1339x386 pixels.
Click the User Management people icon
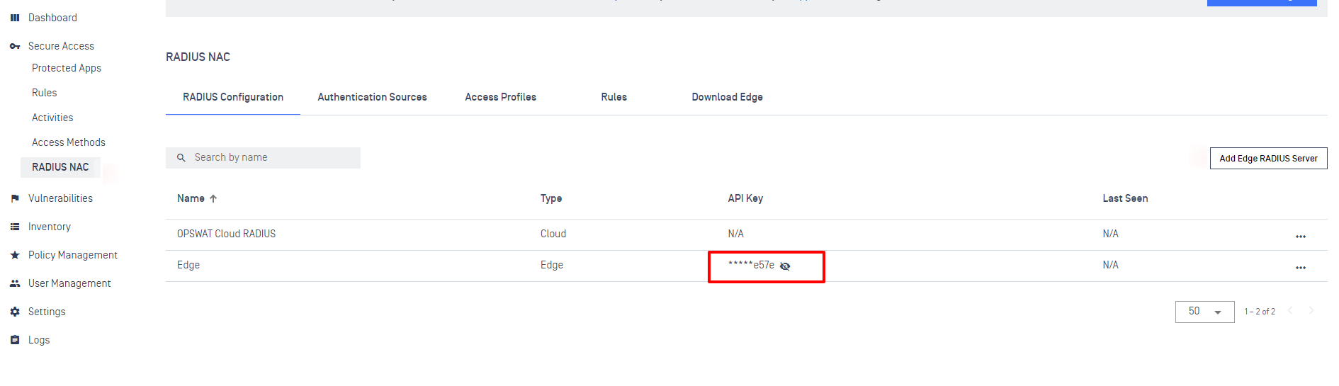[15, 283]
